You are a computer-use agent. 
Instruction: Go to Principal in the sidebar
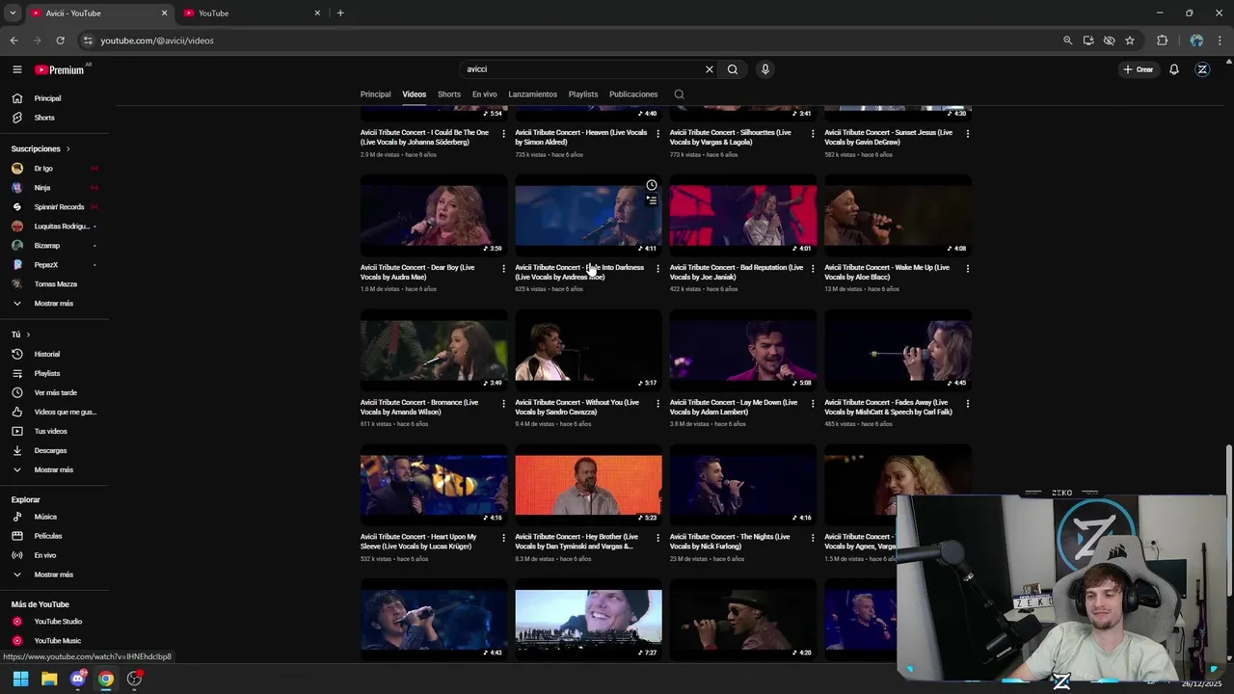click(x=54, y=98)
